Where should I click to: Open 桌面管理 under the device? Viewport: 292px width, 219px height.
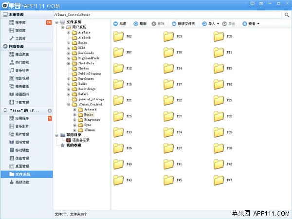(x=27, y=166)
